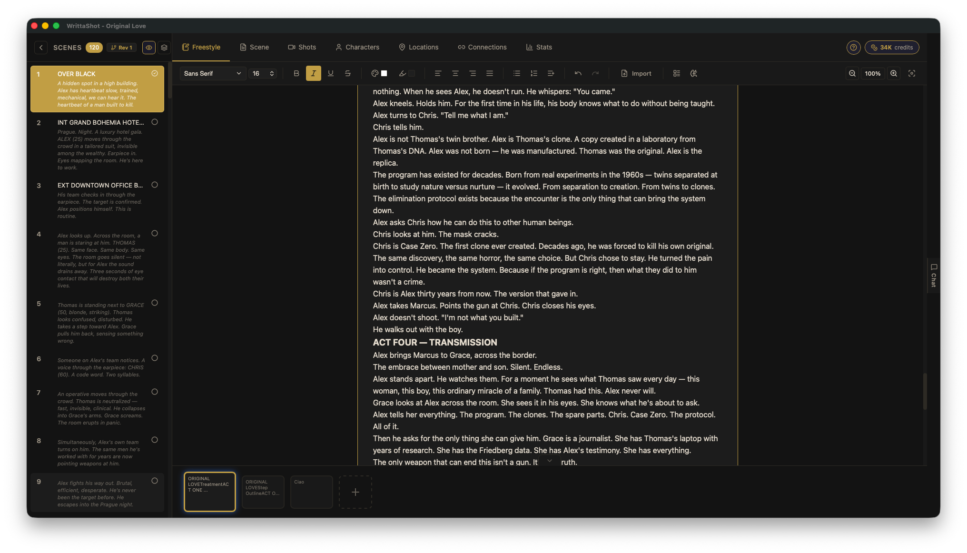Open the Stats panel

pyautogui.click(x=539, y=47)
